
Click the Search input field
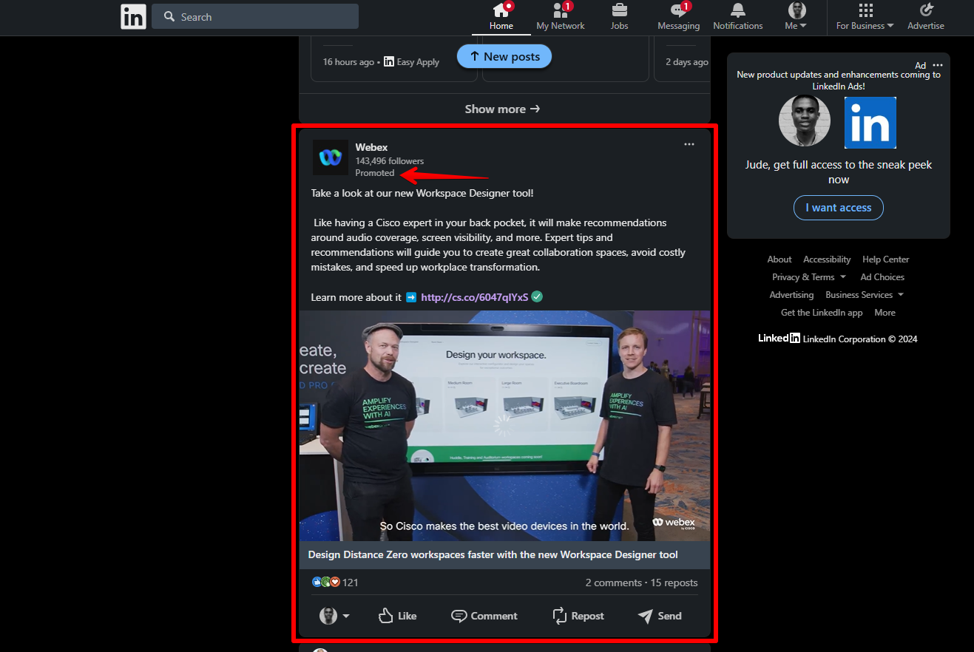pyautogui.click(x=255, y=16)
